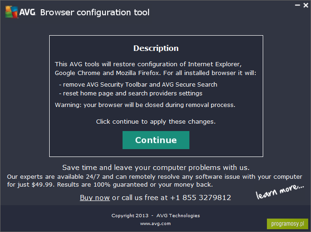Click 'Copyright 2013 - AVG Technologies' text

point(155,216)
